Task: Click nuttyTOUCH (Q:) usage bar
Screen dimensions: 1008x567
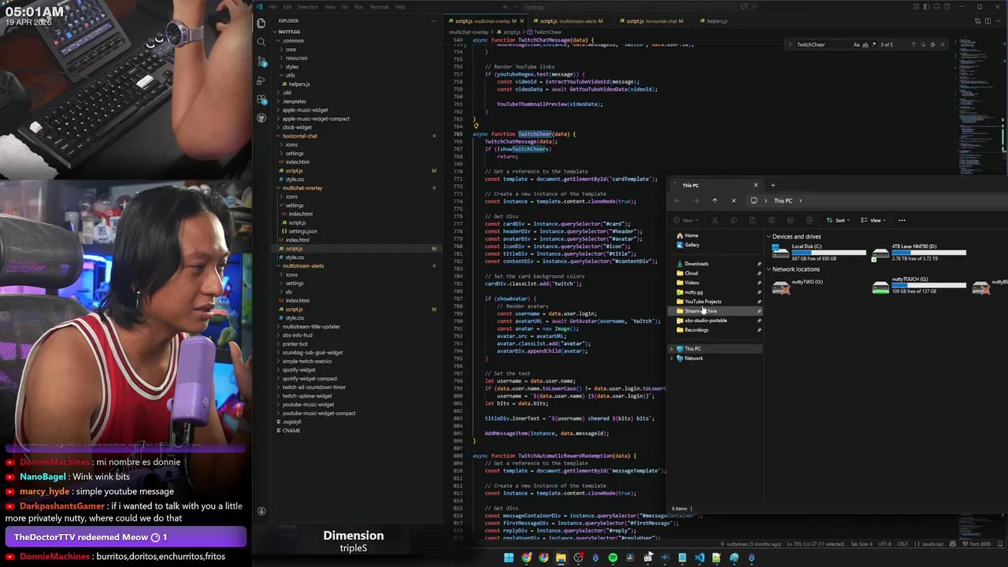Action: click(929, 286)
